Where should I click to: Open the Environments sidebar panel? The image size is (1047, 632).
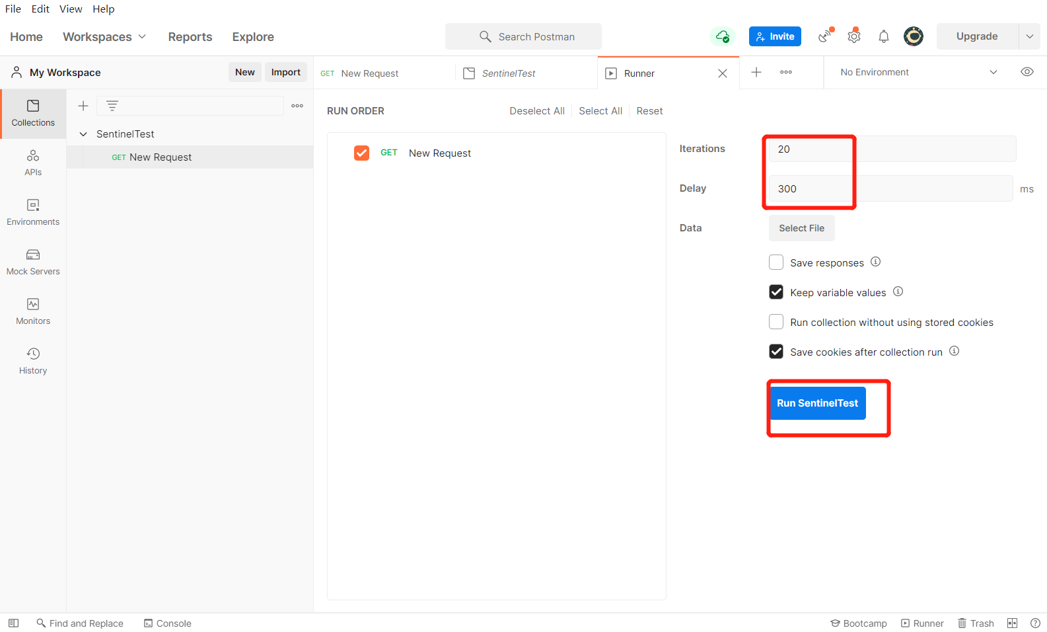click(33, 213)
